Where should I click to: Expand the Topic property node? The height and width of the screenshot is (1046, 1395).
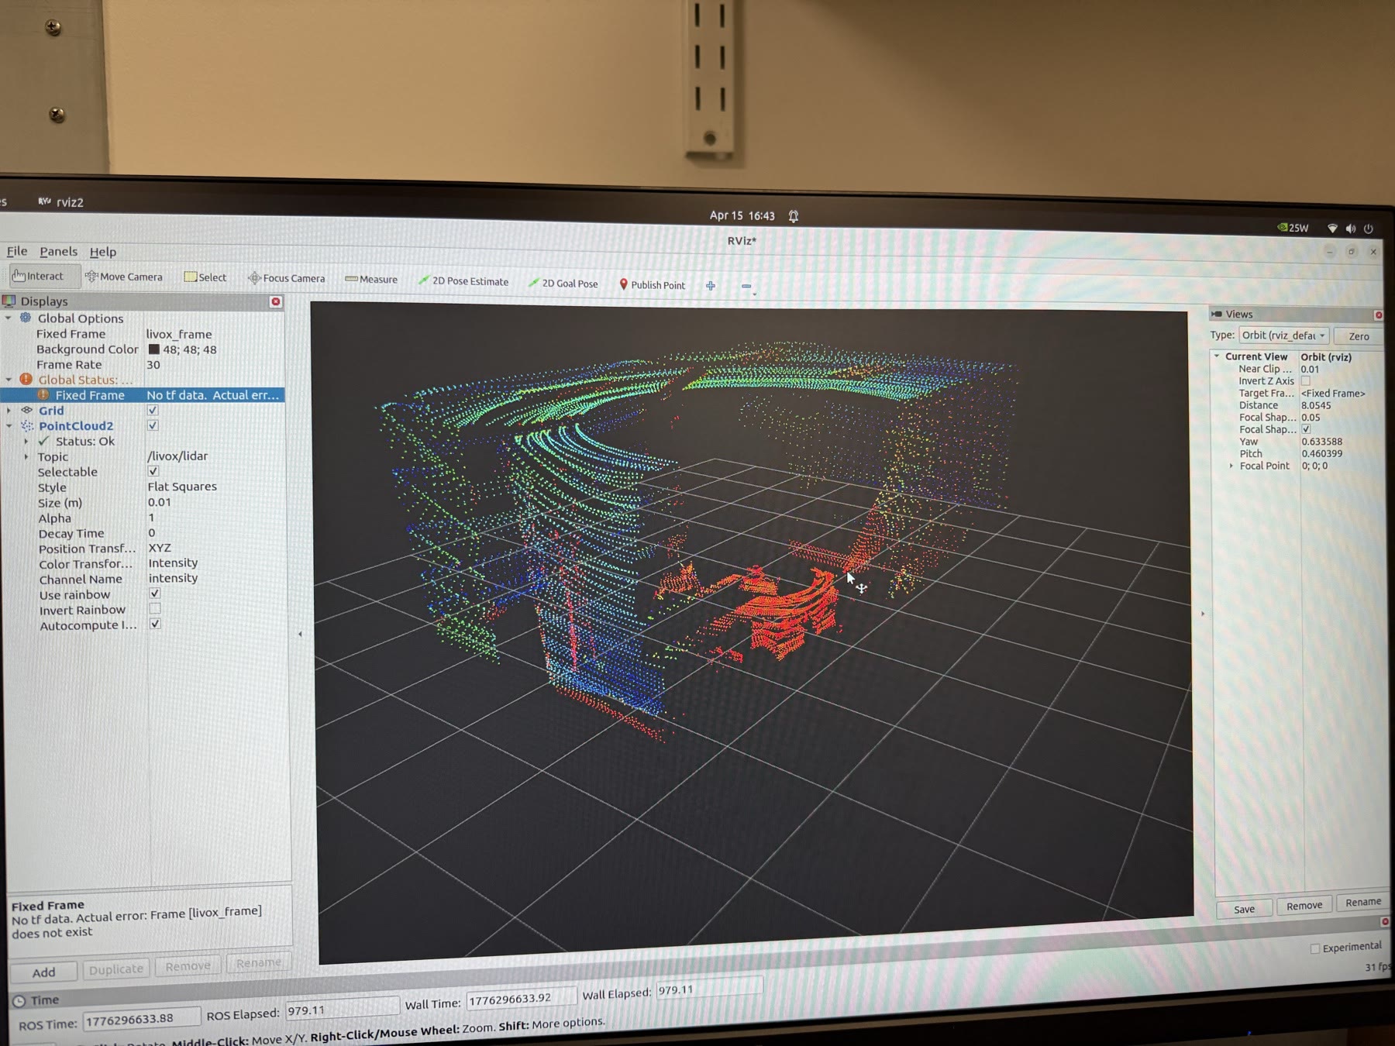26,456
